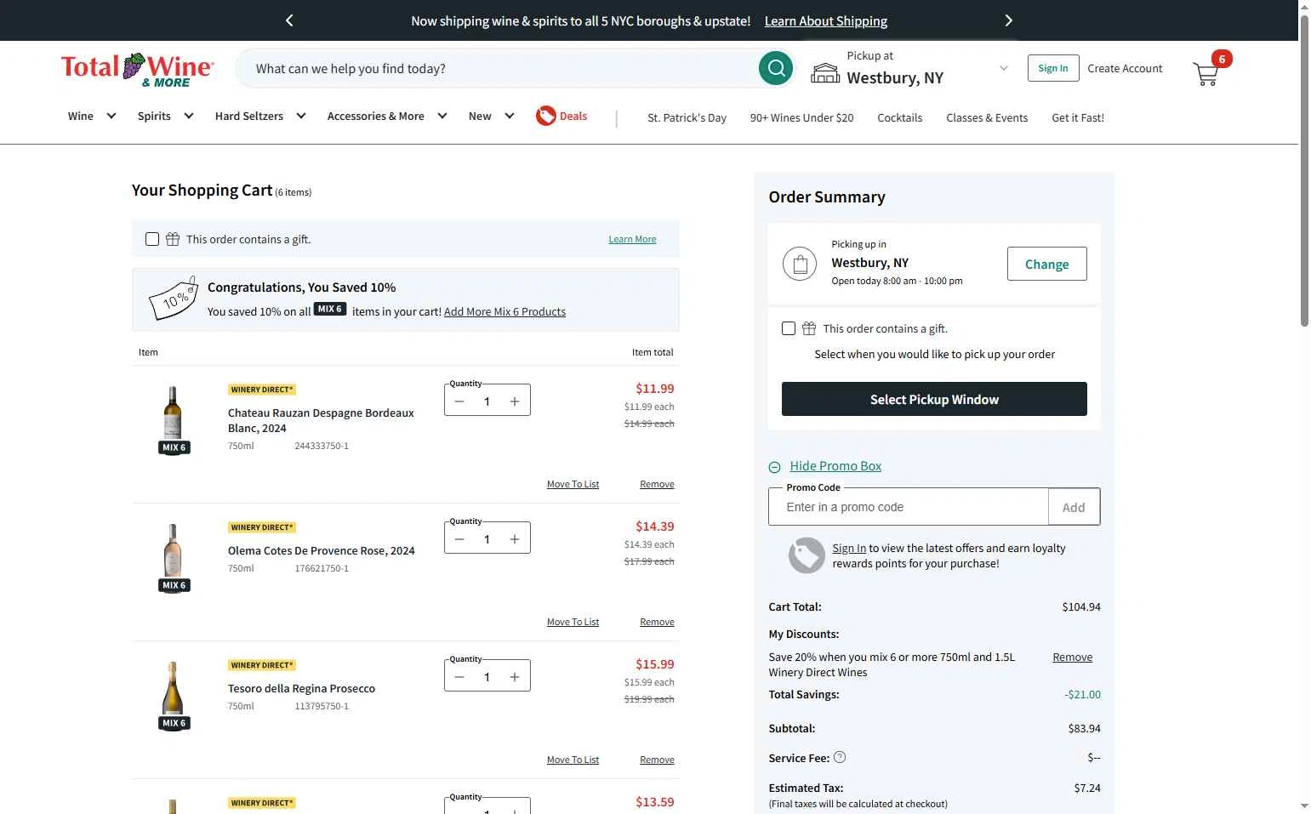Click the Service Fee help icon
The width and height of the screenshot is (1311, 814).
(x=840, y=757)
